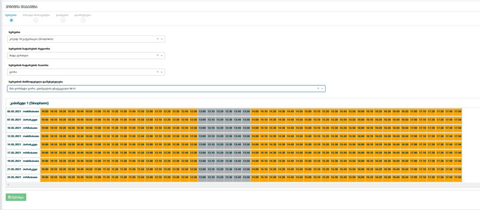Screen dimensions: 480x210
Task: Expand the third dropdown via its arrow
Action: tap(162, 72)
